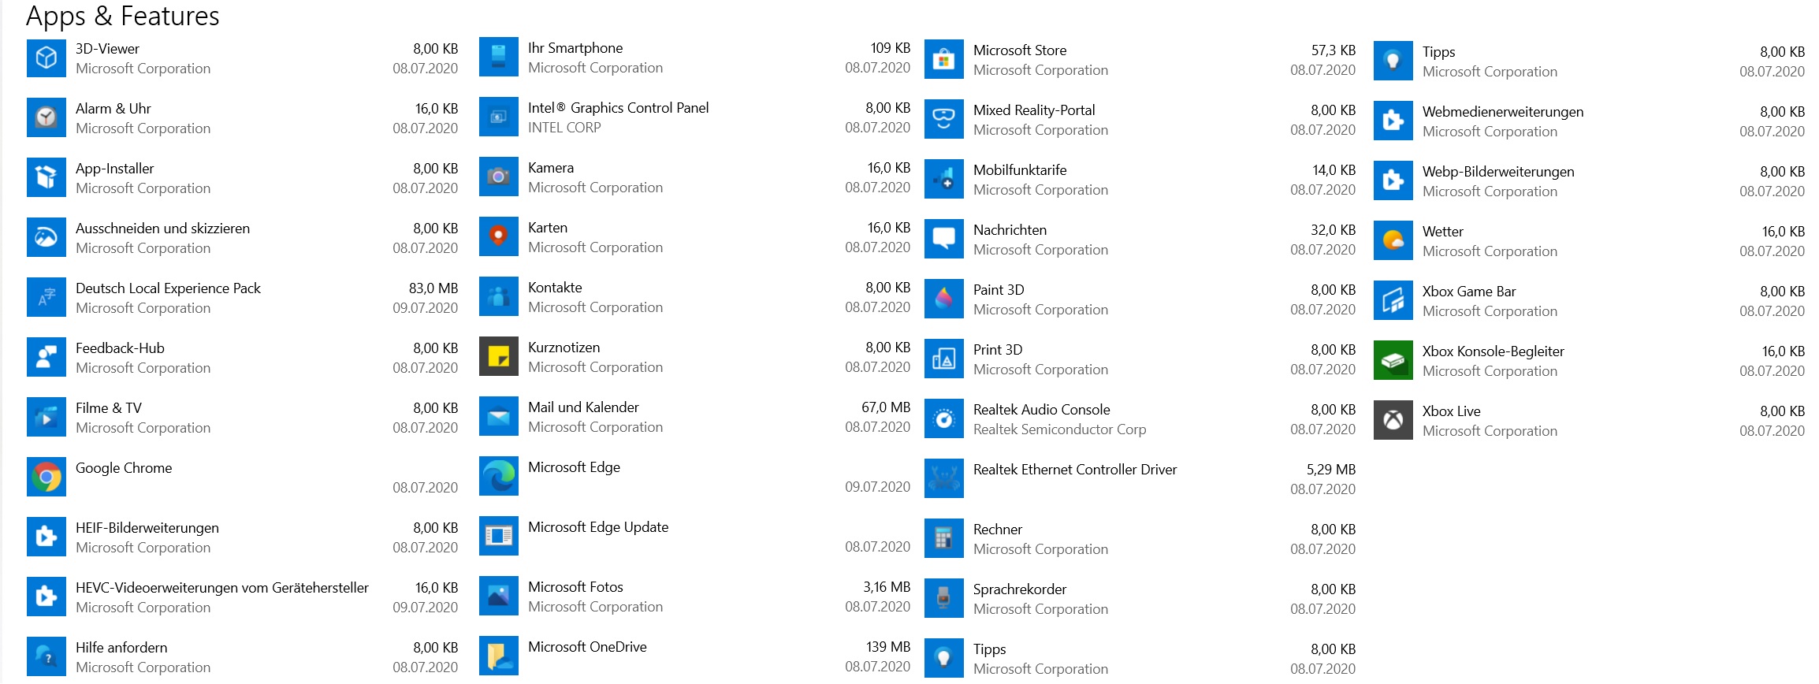The width and height of the screenshot is (1819, 684).
Task: Click Intel Graphics Control Panel icon
Action: [x=499, y=117]
